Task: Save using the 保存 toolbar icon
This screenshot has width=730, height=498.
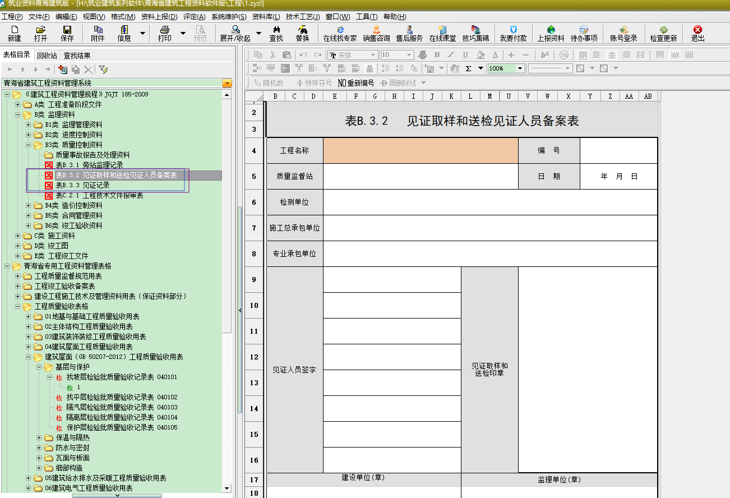Action: click(67, 34)
